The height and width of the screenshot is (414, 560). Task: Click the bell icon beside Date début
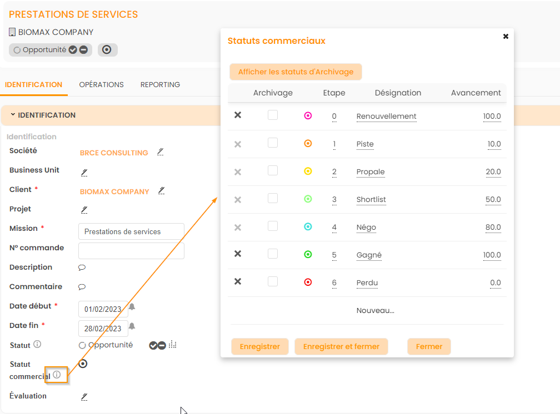pyautogui.click(x=132, y=307)
